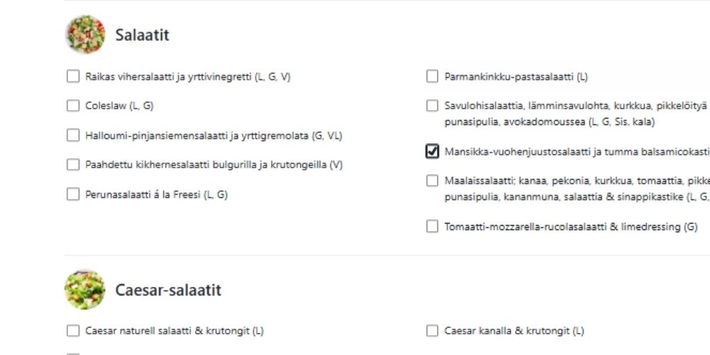
Task: Click the Caesar-salaatit section heading
Action: click(x=168, y=290)
